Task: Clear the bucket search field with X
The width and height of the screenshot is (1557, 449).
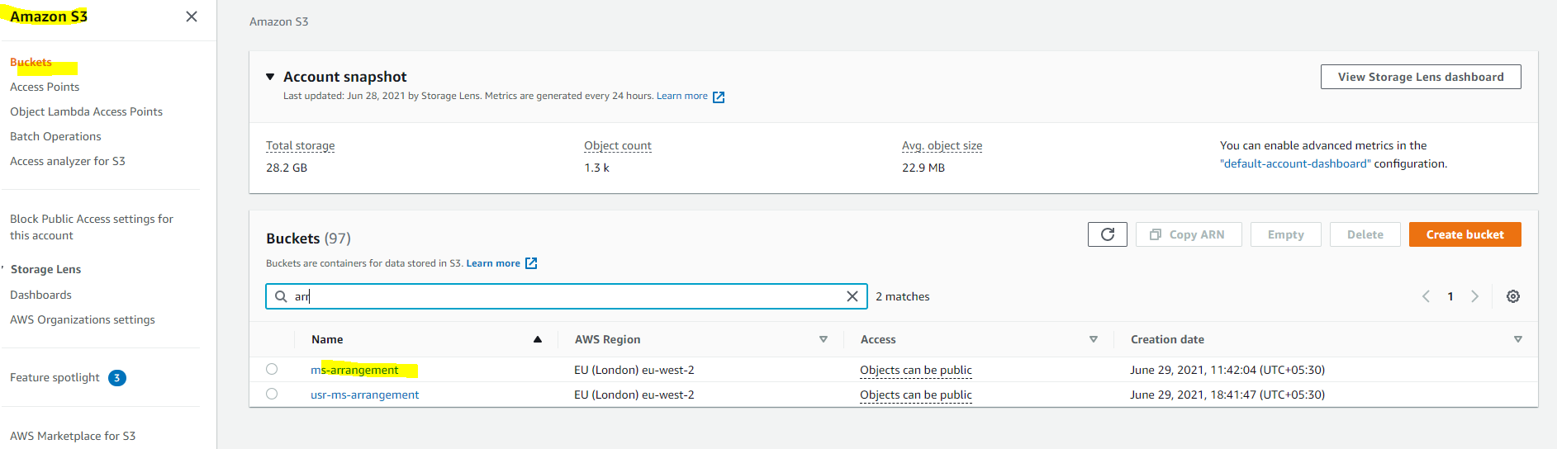Action: pyautogui.click(x=852, y=296)
